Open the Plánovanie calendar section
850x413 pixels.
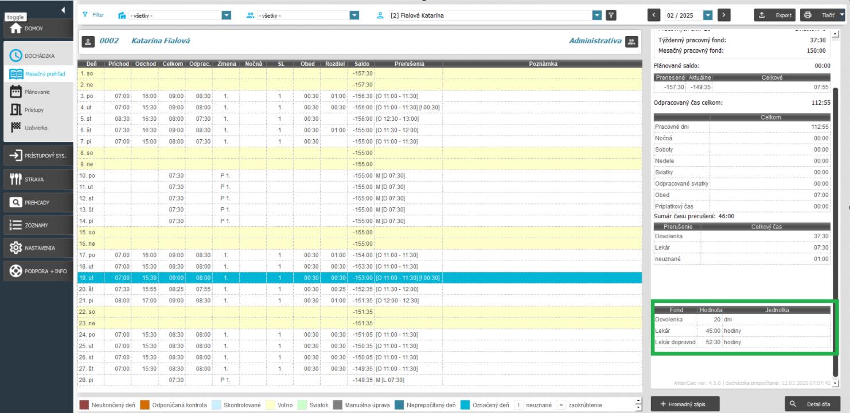[x=37, y=92]
